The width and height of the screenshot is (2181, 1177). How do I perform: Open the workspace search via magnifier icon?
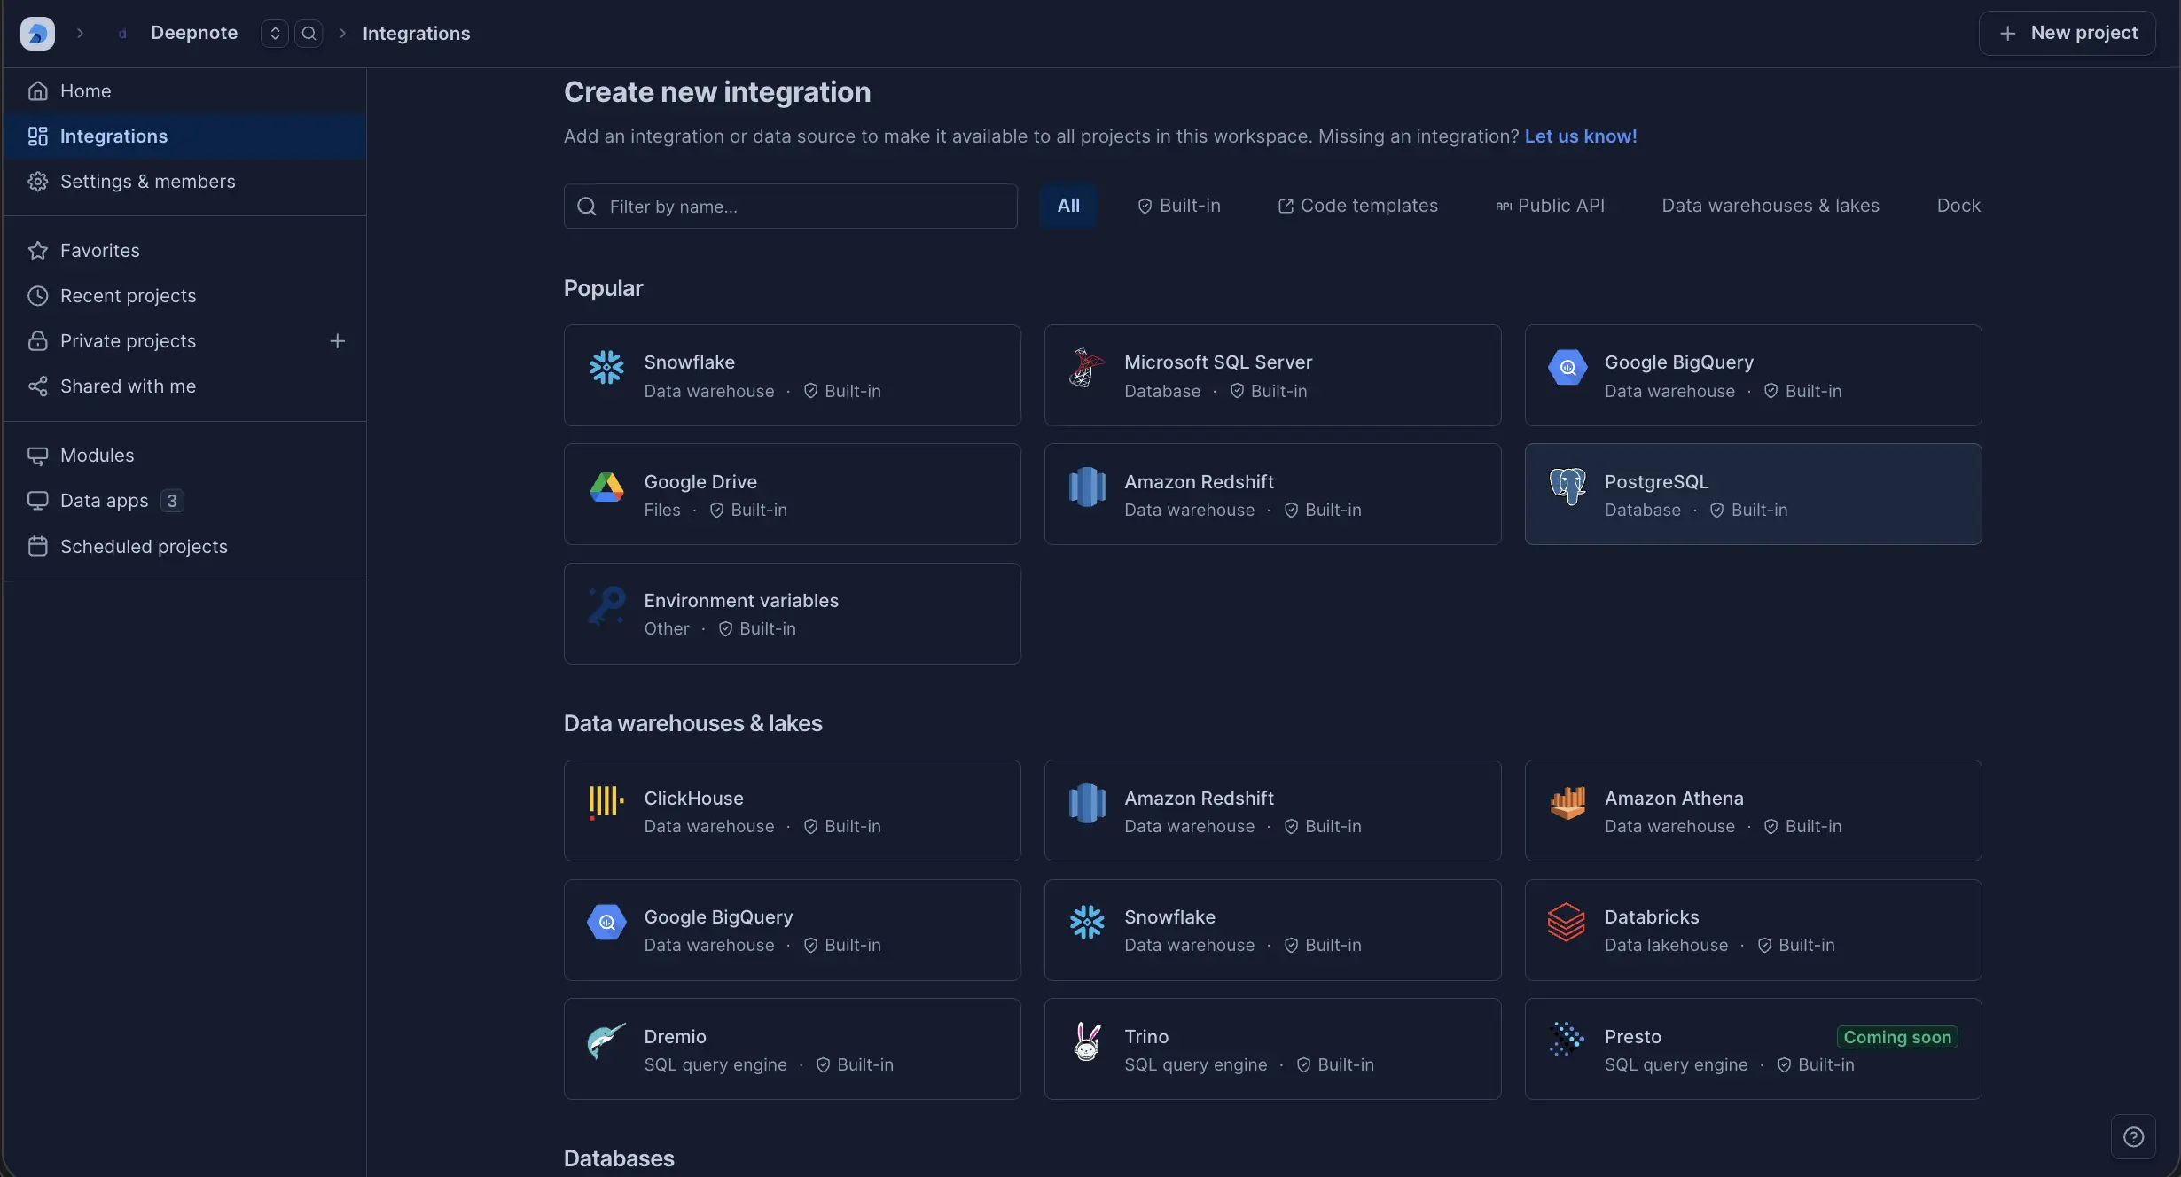click(x=309, y=33)
